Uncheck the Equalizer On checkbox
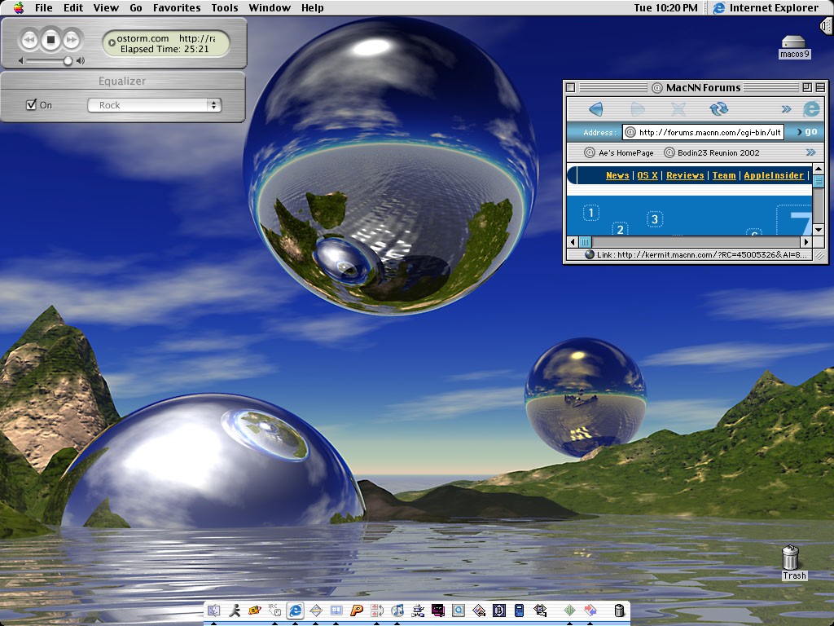 [x=32, y=105]
